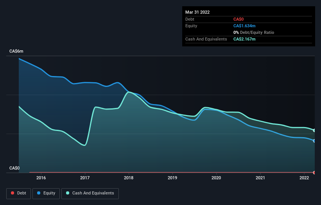Click the red Debt end-point marker
This screenshot has height=205, width=321.
click(314, 173)
